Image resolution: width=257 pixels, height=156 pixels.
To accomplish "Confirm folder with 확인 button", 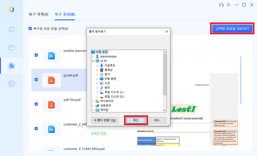I will coord(136,120).
